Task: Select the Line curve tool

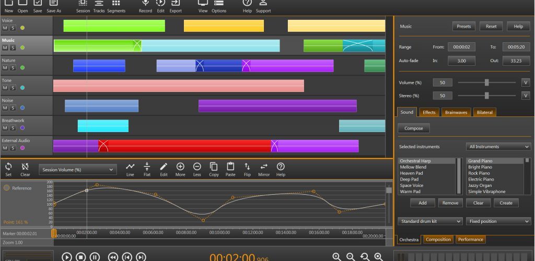Action: [x=130, y=167]
